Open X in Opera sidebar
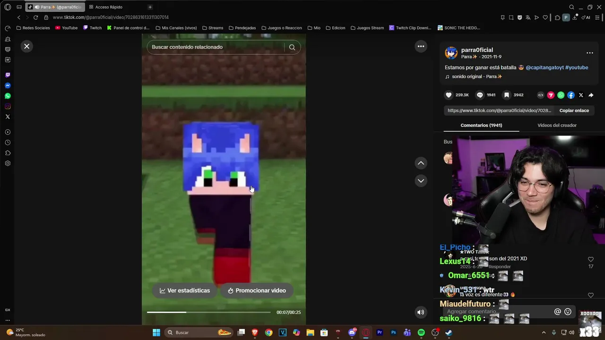Viewport: 605px width, 340px height. 8,117
